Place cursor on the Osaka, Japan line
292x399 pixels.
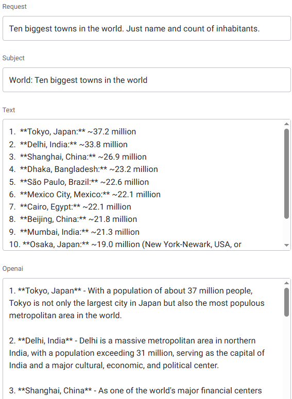click(x=125, y=244)
